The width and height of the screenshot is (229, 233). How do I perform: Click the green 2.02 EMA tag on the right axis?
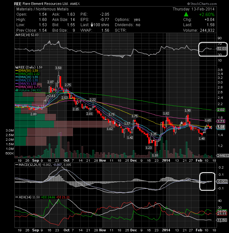tap(221, 110)
